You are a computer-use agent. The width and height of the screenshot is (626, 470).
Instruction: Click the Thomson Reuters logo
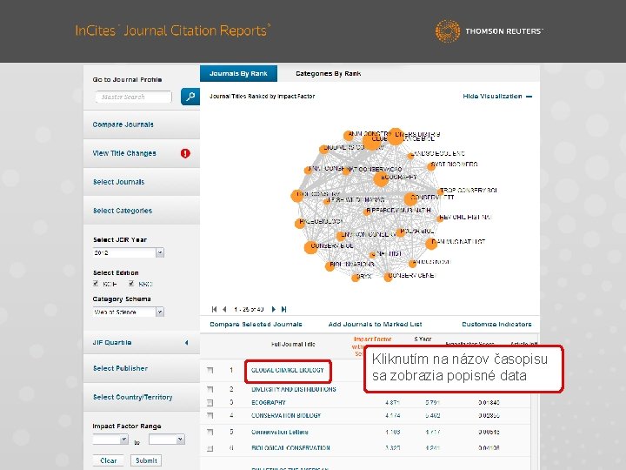pos(489,30)
